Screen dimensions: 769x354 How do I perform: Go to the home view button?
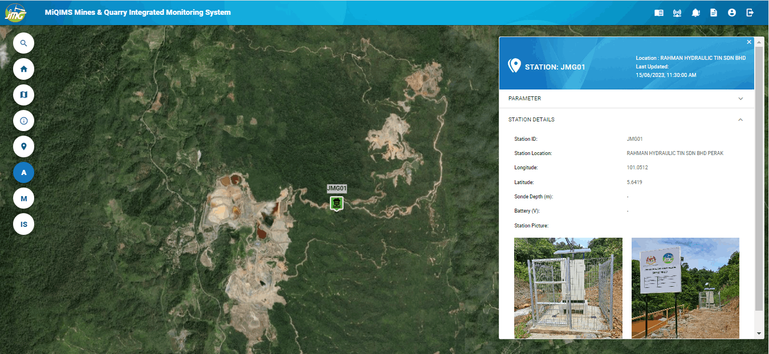[23, 69]
